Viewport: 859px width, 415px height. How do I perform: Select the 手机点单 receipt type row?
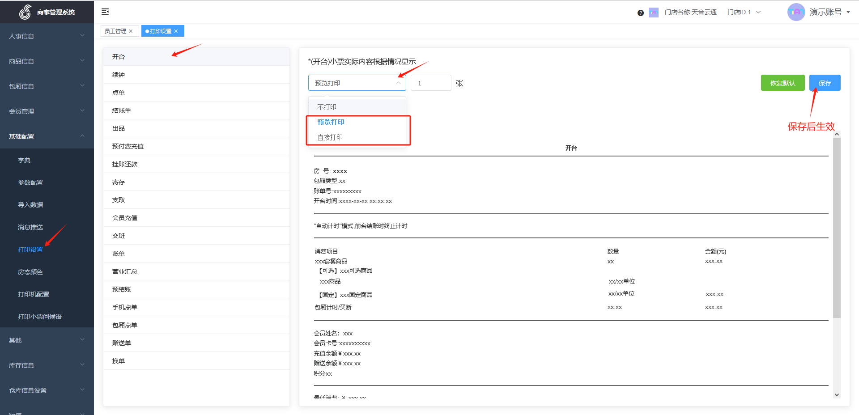coord(196,307)
